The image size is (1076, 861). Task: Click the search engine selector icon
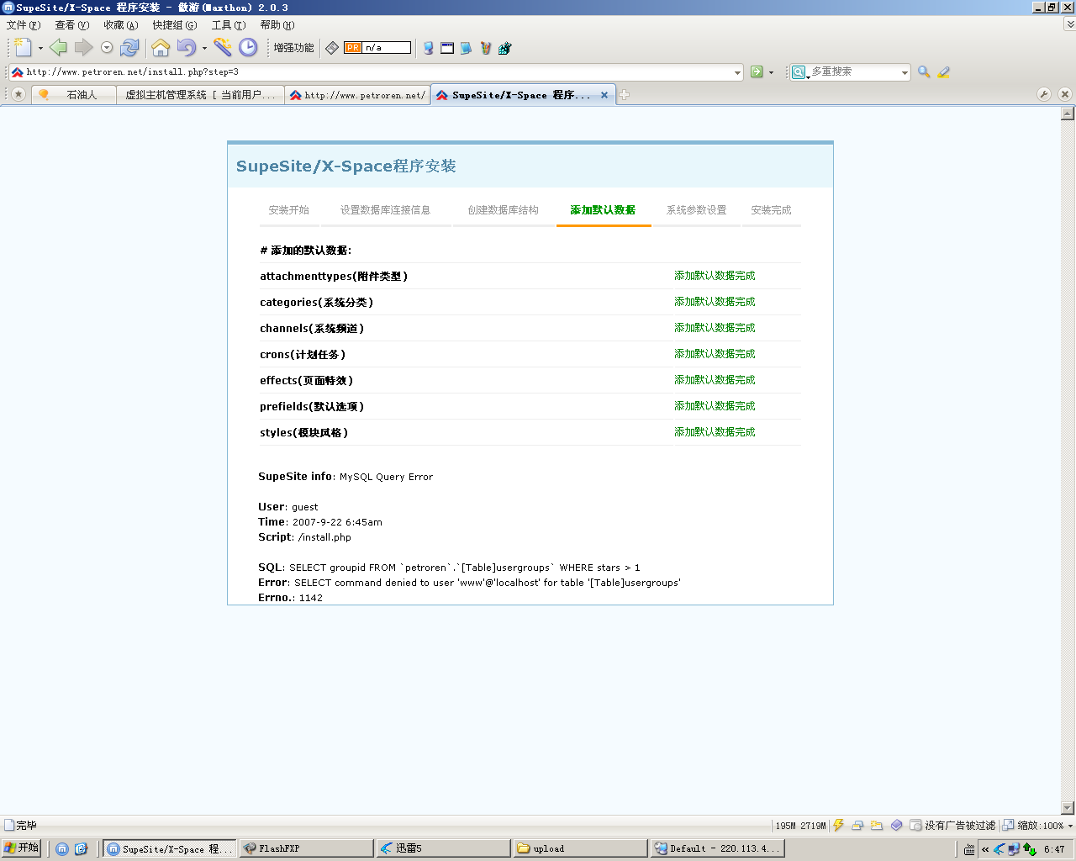799,72
